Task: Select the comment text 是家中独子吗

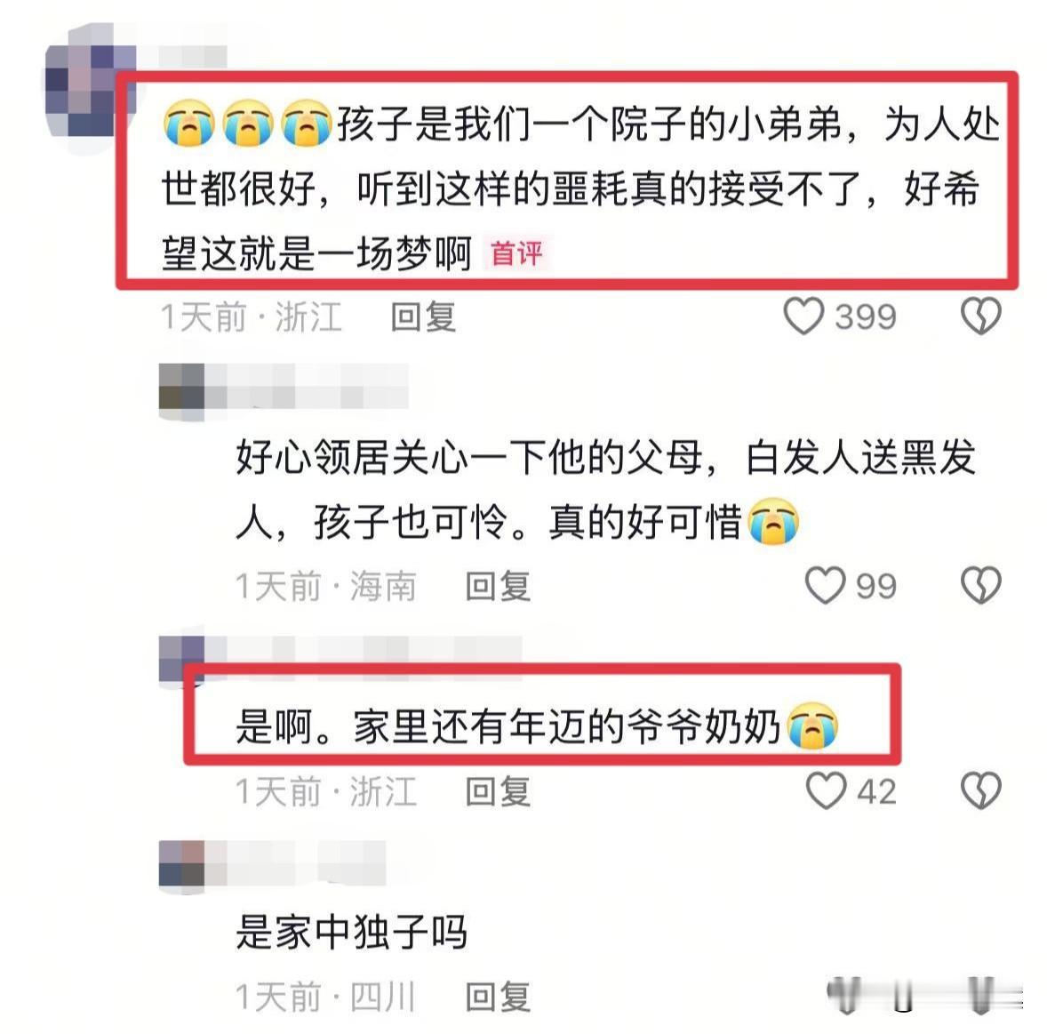Action: tap(351, 932)
